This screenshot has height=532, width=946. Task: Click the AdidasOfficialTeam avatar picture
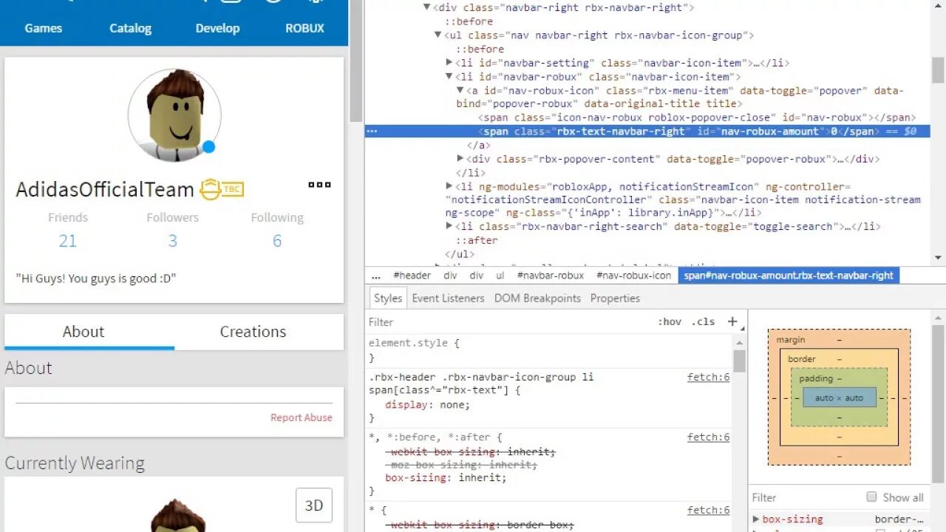point(174,115)
